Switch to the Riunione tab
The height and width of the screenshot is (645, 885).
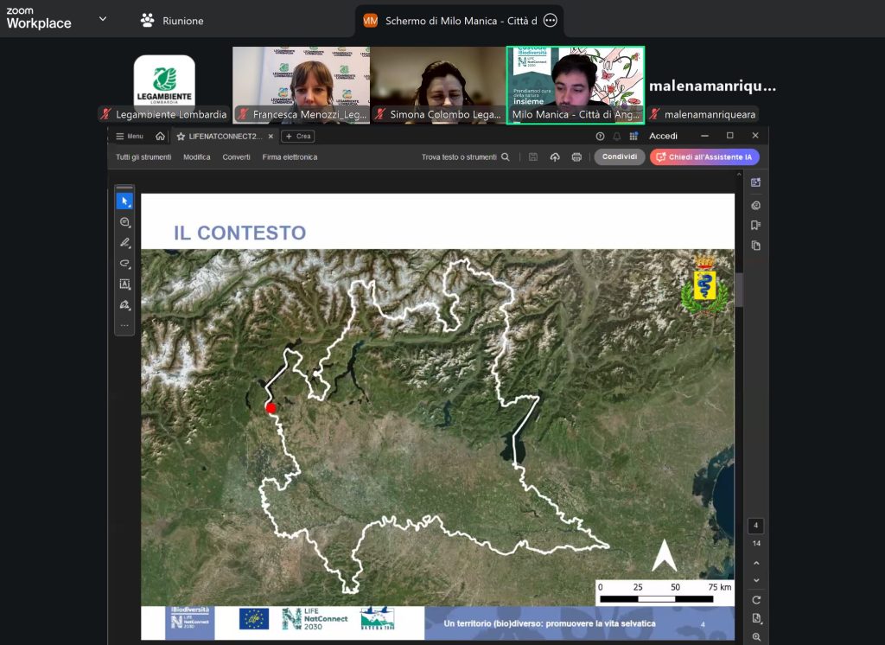click(x=172, y=21)
